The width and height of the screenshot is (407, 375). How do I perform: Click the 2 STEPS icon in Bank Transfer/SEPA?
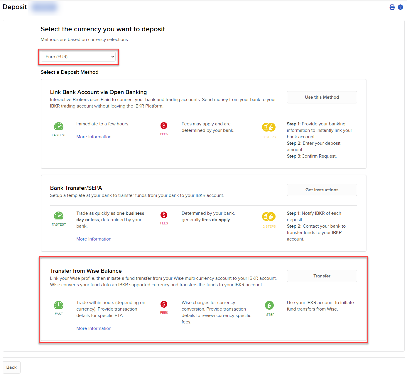pyautogui.click(x=269, y=217)
